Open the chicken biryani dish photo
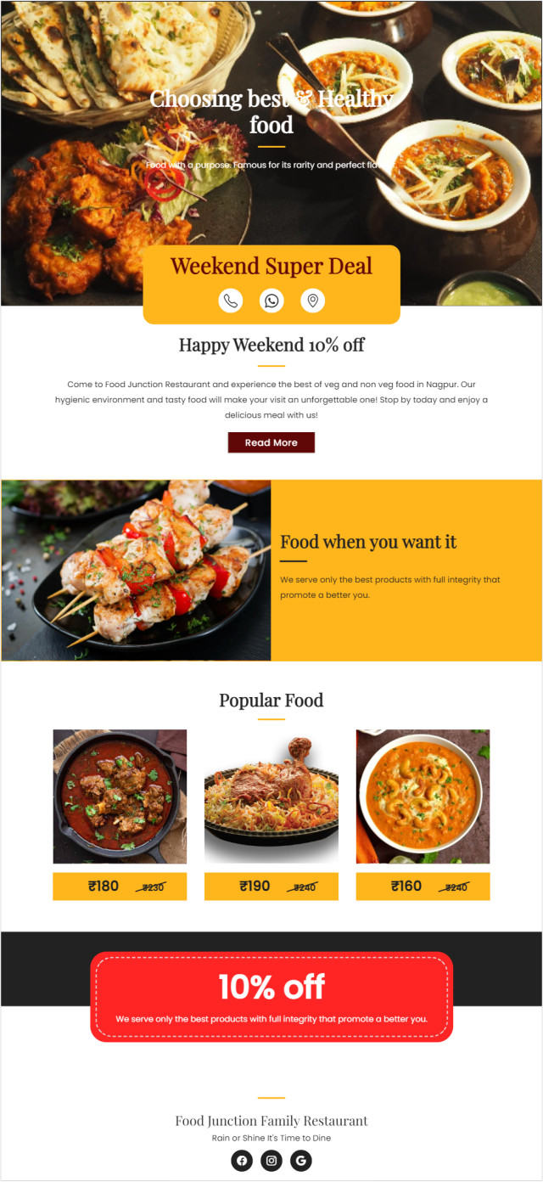This screenshot has width=543, height=1182. coord(271,796)
